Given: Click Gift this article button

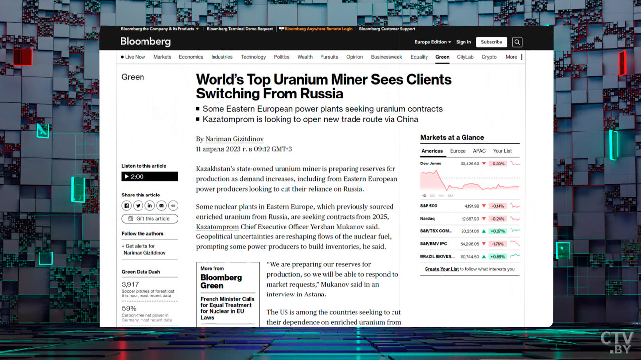Looking at the screenshot, I should point(150,219).
